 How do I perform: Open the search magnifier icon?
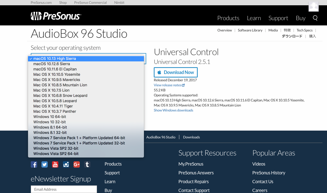tap(315, 18)
